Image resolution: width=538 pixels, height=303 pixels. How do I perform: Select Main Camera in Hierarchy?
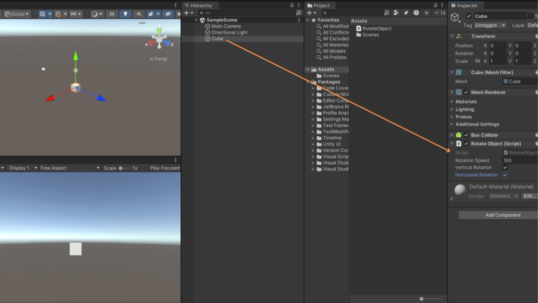point(226,26)
